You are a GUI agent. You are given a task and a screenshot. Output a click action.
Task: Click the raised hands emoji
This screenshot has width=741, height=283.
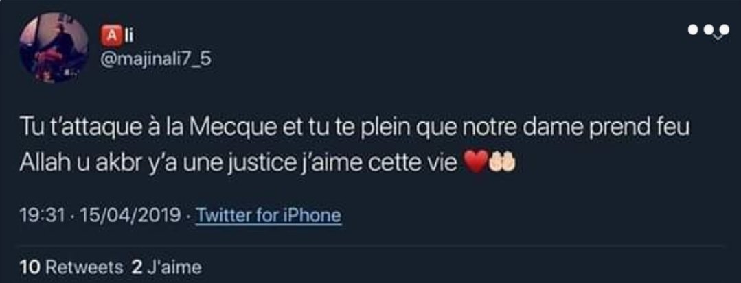tap(501, 164)
